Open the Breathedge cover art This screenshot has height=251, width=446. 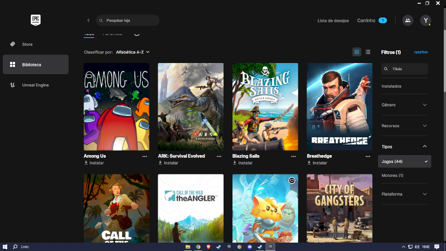point(340,107)
